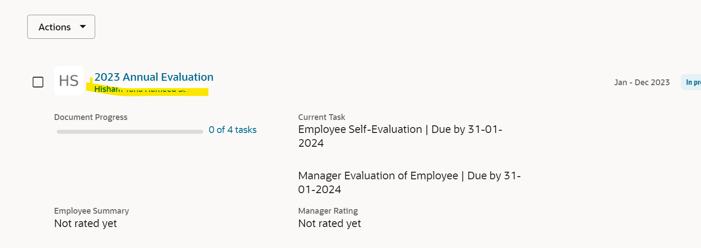Screen dimensions: 701x248
Task: Click Not rated yet under Employee Summary
Action: (x=85, y=223)
